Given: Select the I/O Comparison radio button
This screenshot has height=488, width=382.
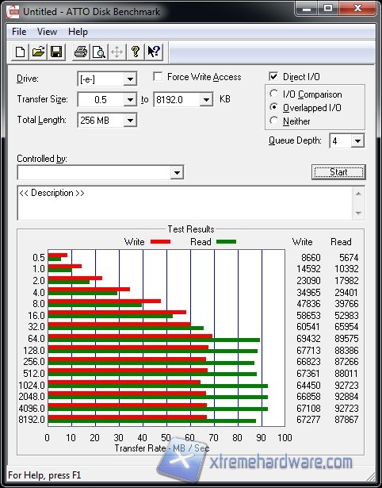Looking at the screenshot, I should (274, 94).
